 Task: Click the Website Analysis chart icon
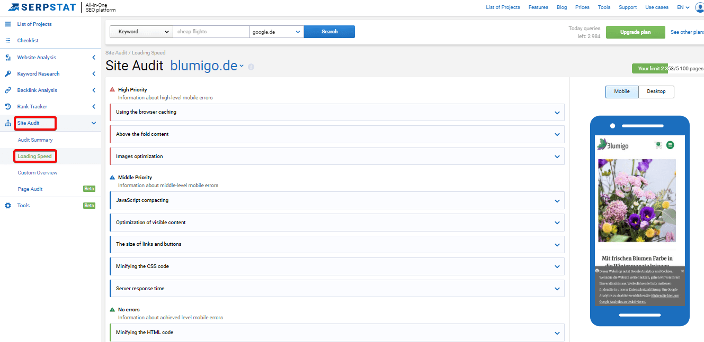8,58
